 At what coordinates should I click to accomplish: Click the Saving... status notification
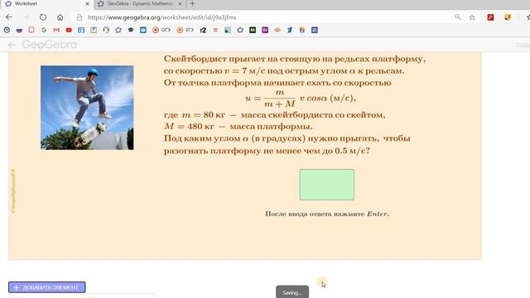(292, 292)
